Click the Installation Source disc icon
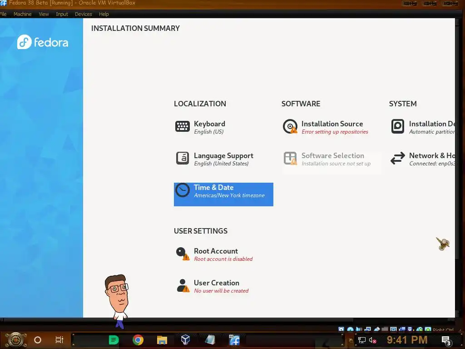The image size is (465, 349). click(x=290, y=126)
